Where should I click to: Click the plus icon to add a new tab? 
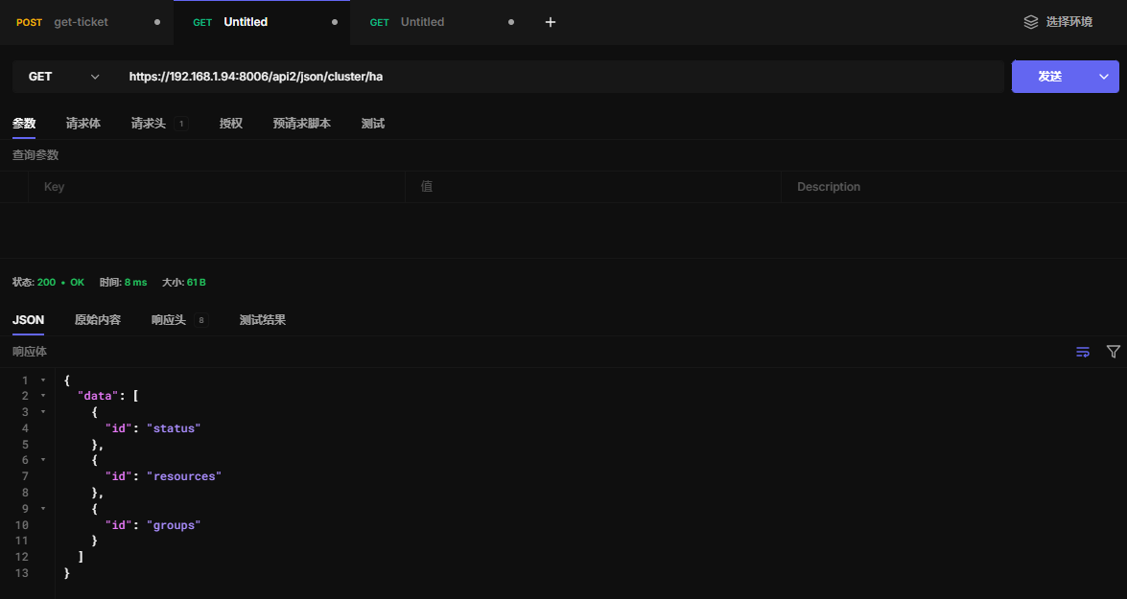pyautogui.click(x=551, y=22)
